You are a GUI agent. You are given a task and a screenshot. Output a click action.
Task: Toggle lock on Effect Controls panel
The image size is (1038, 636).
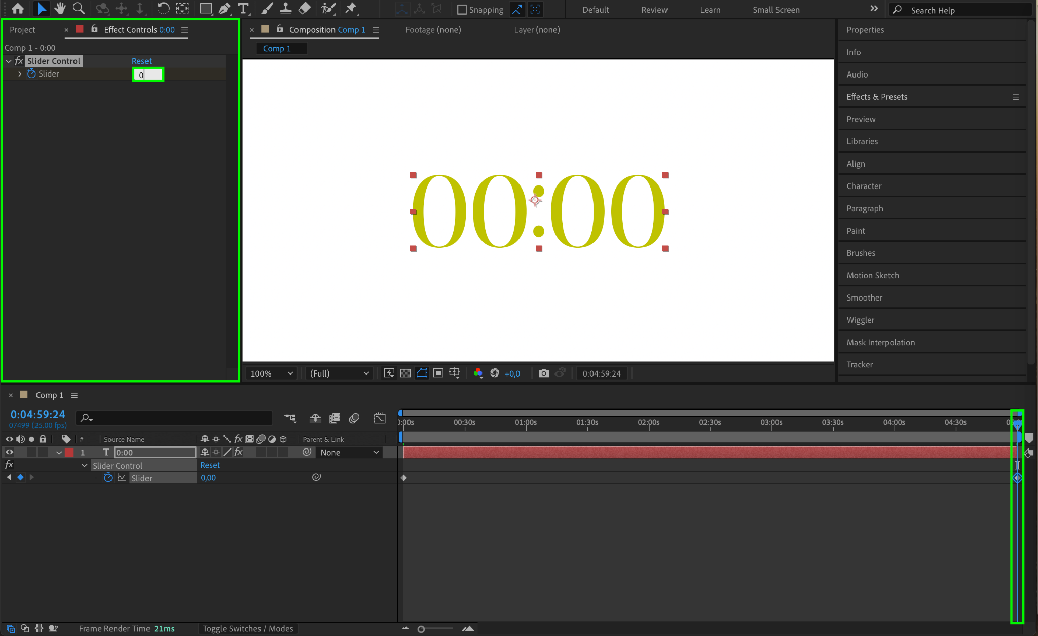(x=94, y=29)
